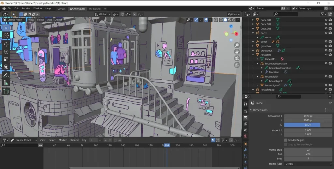Open the Frame Rate 24 fps dropdown

308,164
